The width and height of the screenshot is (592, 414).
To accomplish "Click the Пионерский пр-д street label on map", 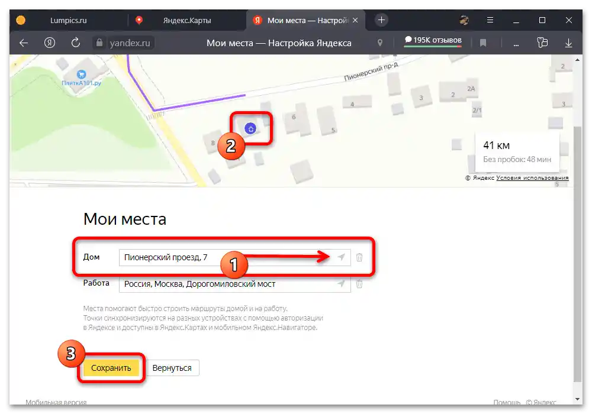I will pyautogui.click(x=371, y=72).
